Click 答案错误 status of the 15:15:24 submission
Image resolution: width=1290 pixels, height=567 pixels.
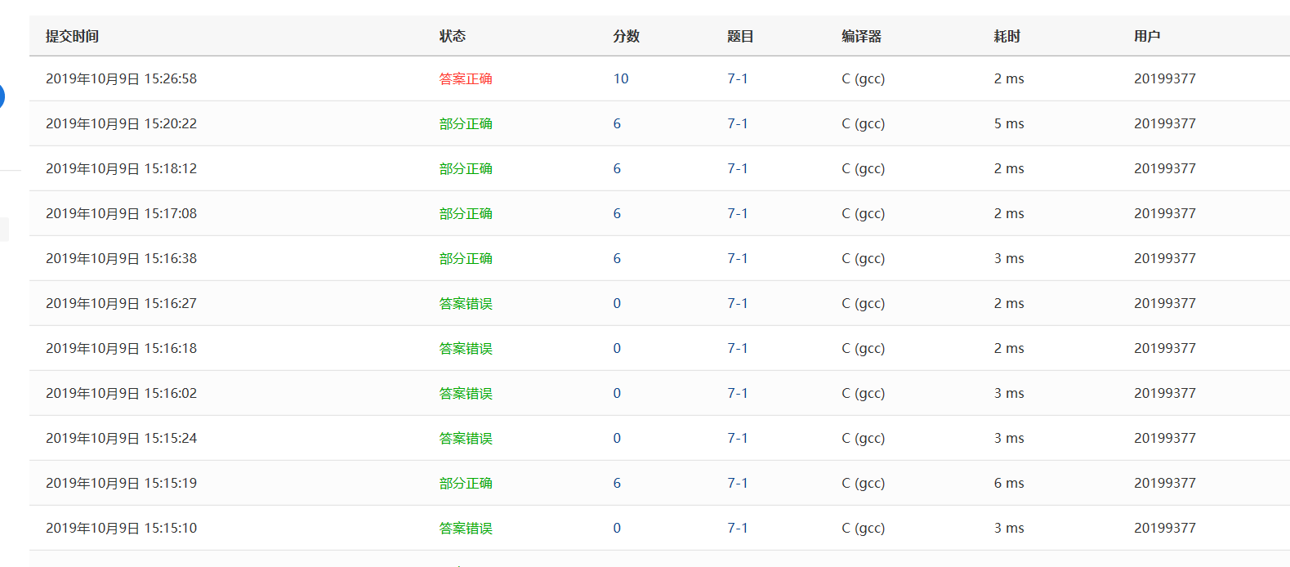[466, 438]
